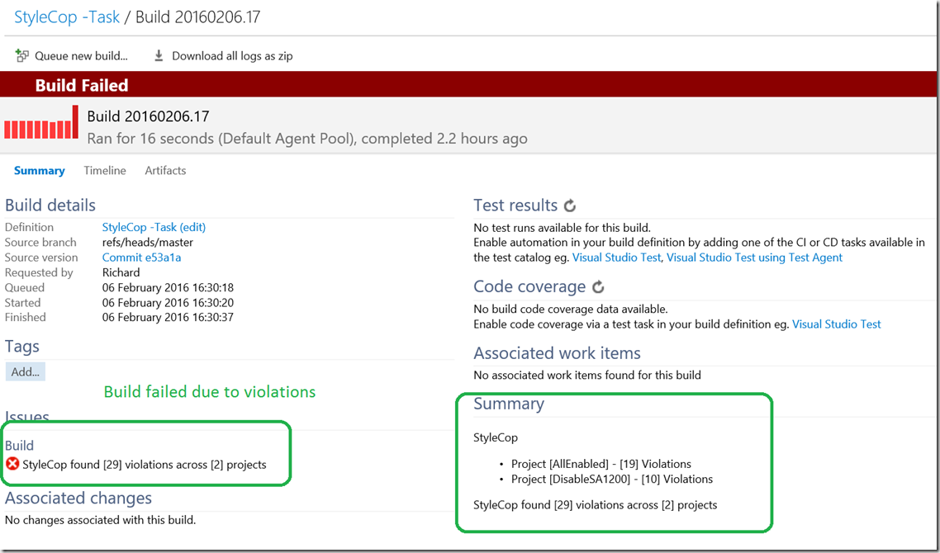940x553 pixels.
Task: Click the Add... tag button
Action: tap(25, 371)
